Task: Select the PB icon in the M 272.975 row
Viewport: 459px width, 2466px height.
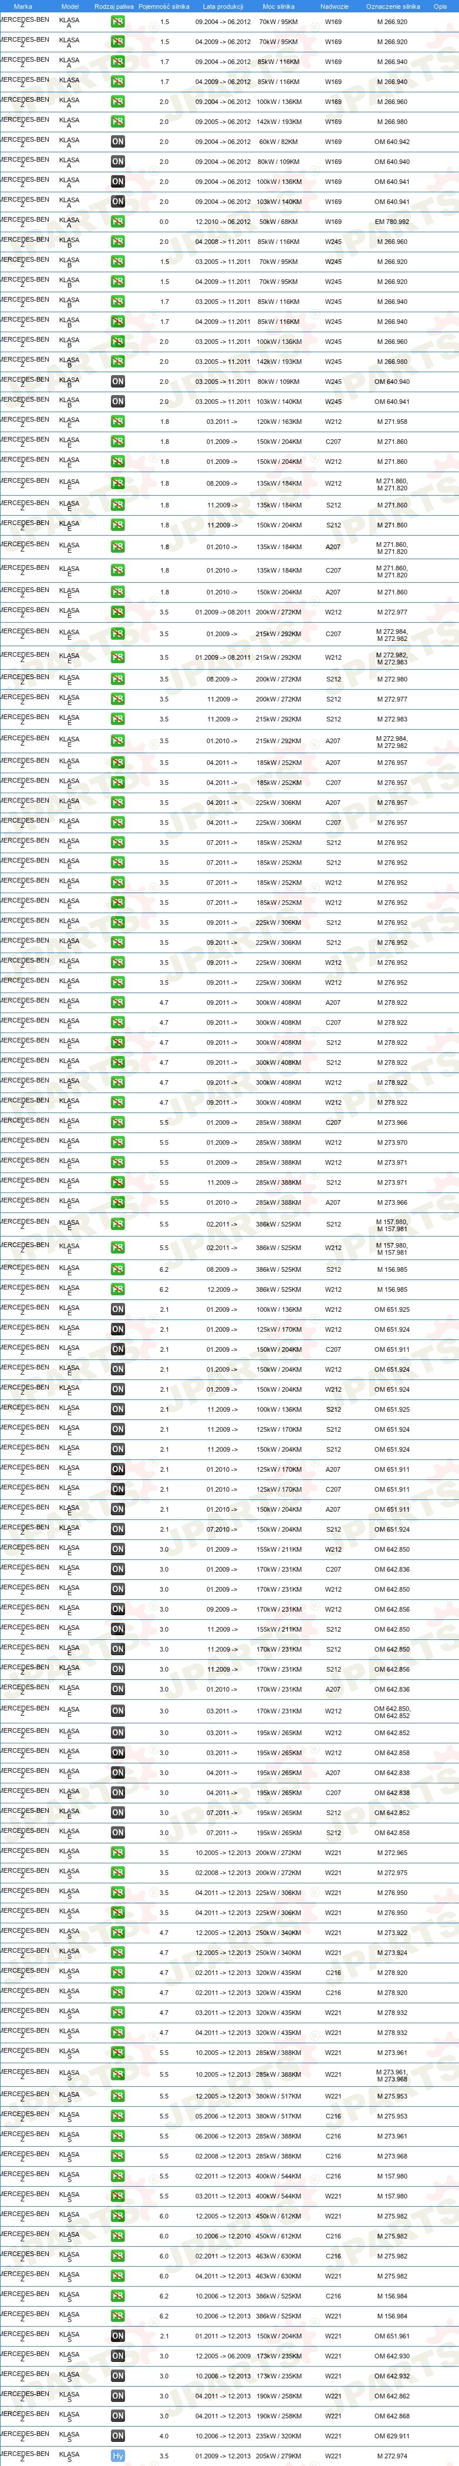Action: pos(117,1873)
